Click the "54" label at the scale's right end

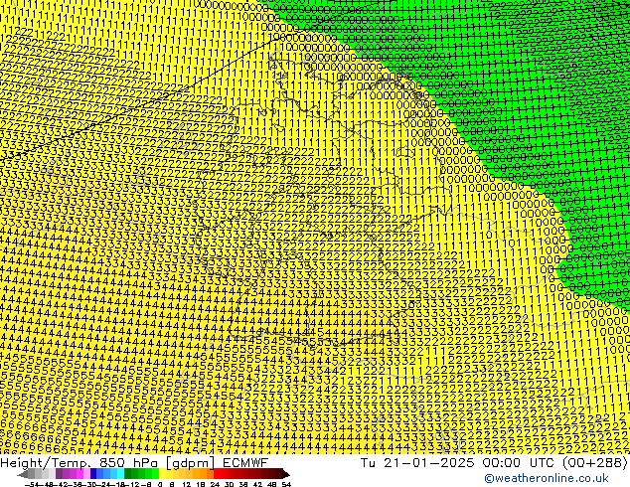tap(286, 485)
